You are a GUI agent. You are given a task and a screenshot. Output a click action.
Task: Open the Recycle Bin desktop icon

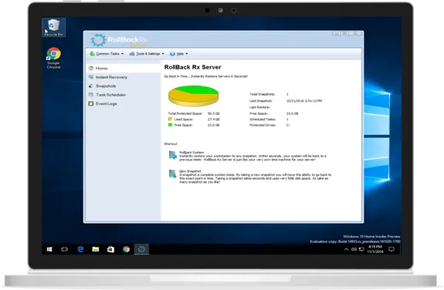(x=53, y=27)
